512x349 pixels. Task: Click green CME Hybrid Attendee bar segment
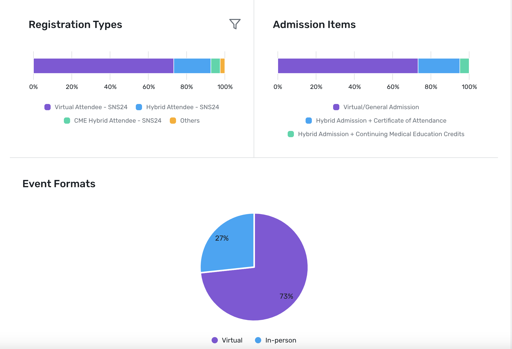(215, 66)
